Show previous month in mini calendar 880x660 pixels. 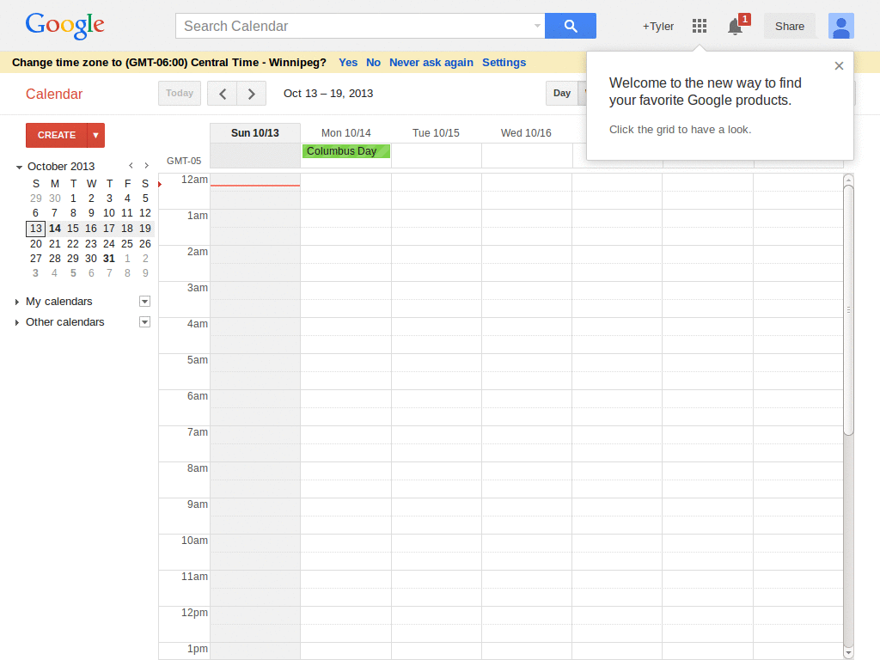pyautogui.click(x=131, y=166)
